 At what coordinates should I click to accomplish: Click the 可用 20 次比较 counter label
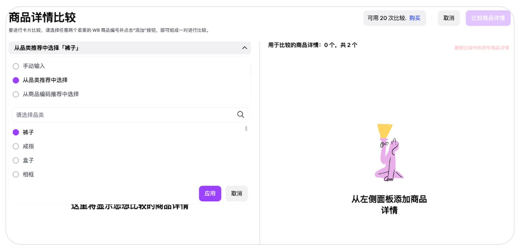[387, 18]
